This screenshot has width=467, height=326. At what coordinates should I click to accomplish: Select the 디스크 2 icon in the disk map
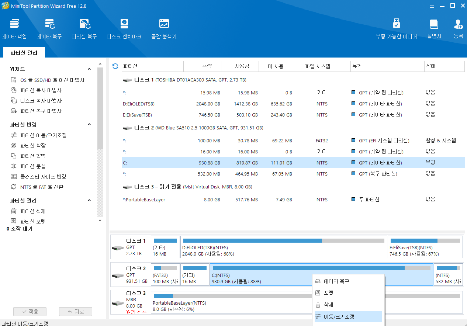[x=117, y=275]
